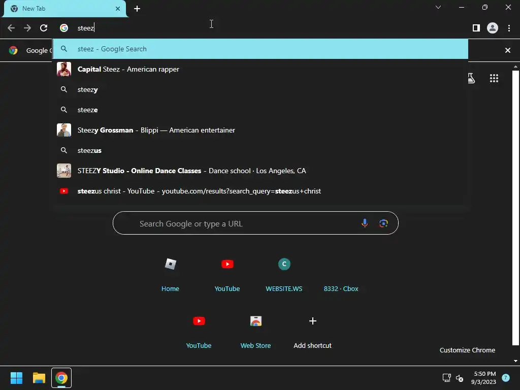The image size is (520, 390).
Task: Open the Web Store shortcut
Action: click(256, 331)
